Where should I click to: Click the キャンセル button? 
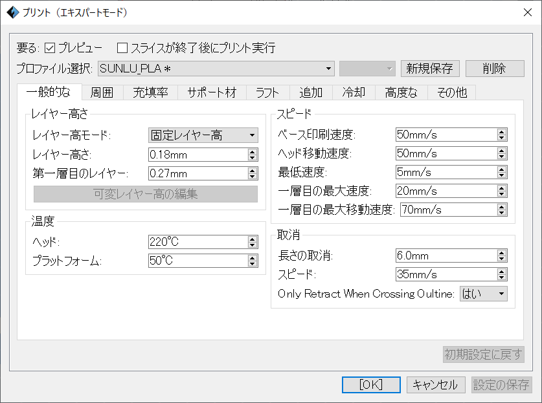(x=435, y=385)
